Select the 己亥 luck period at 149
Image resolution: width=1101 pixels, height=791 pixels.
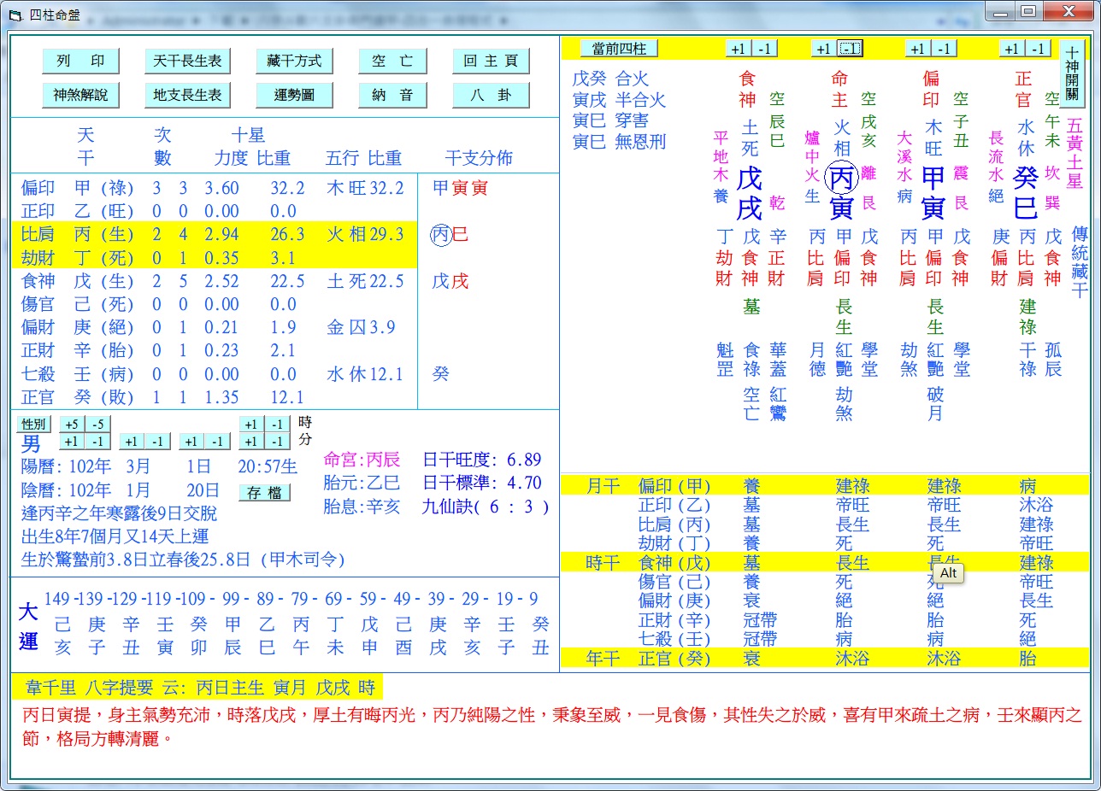[x=62, y=636]
